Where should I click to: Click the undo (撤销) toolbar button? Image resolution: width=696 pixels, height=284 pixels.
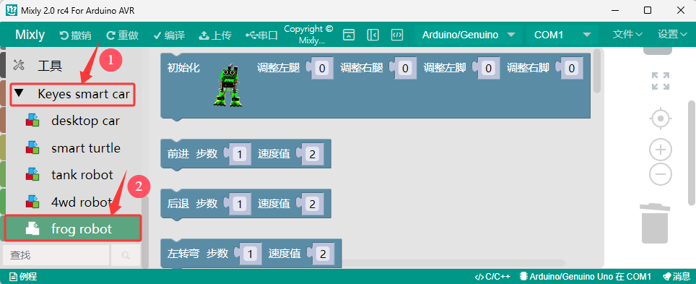tap(75, 35)
